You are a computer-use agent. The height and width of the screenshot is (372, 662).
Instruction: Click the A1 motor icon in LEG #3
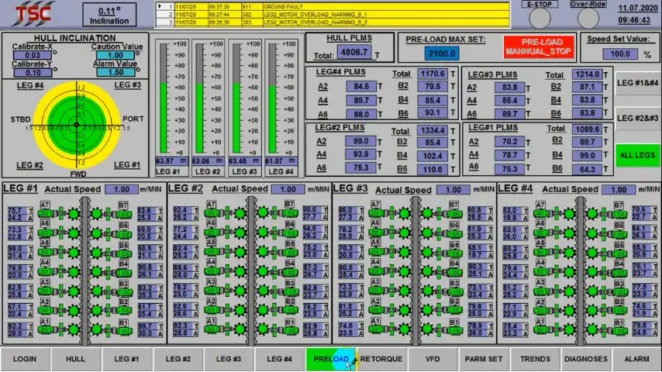click(x=375, y=329)
